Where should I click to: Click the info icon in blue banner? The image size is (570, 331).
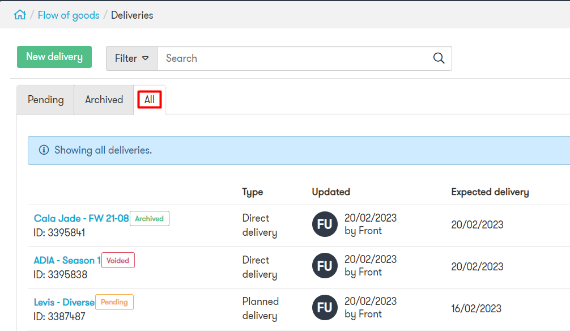(x=44, y=150)
